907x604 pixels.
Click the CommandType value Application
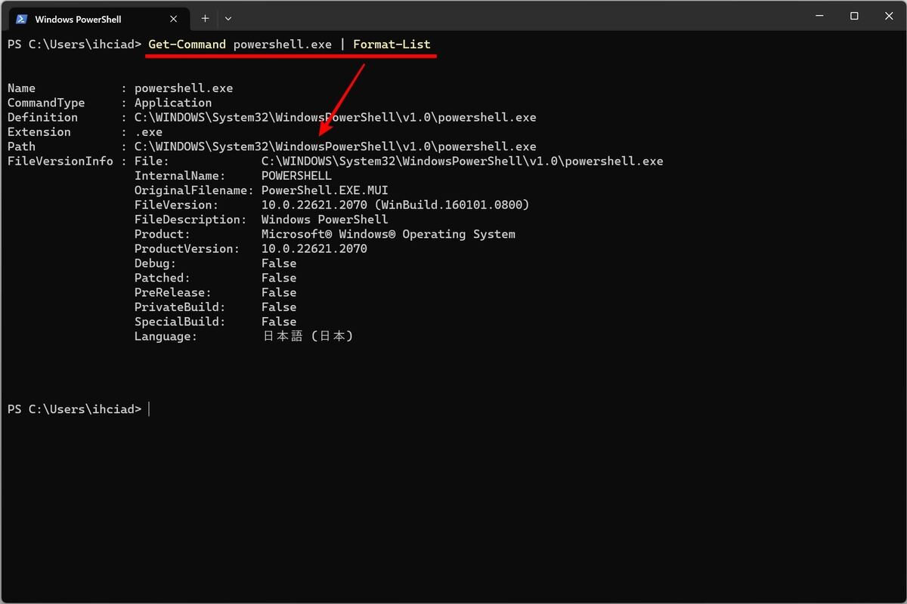(x=173, y=103)
